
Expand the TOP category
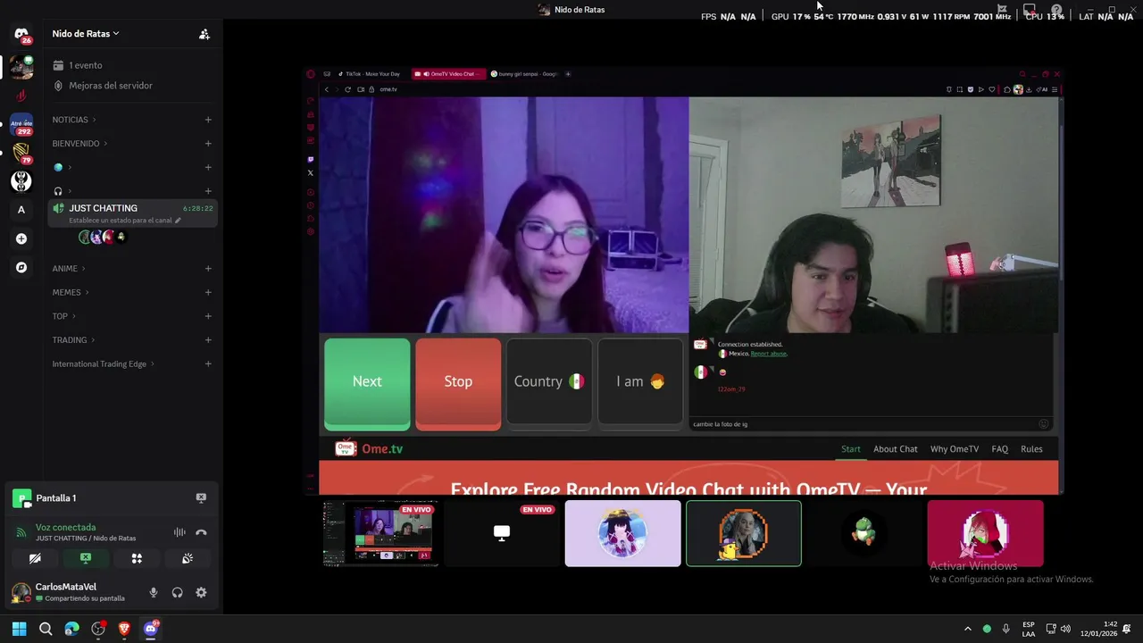coord(63,316)
